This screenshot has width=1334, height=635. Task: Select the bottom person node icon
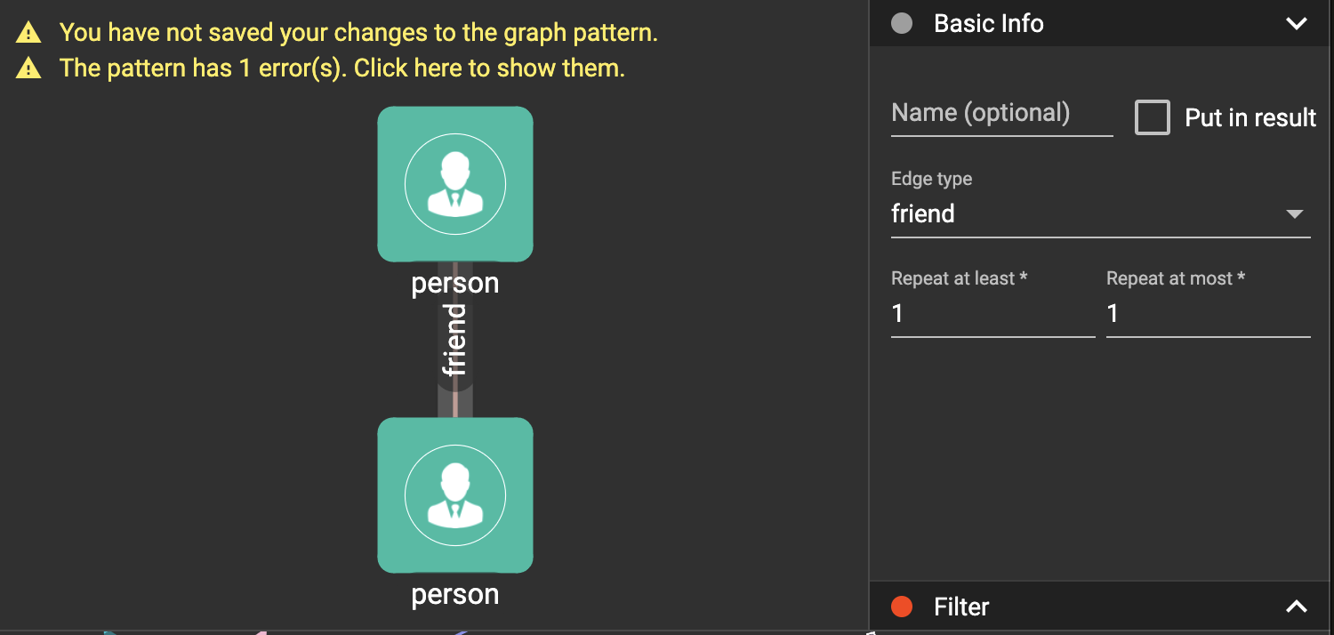[x=454, y=495]
